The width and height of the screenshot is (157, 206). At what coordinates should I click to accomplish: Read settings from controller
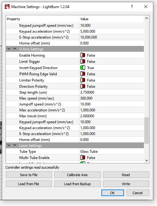[126, 175]
